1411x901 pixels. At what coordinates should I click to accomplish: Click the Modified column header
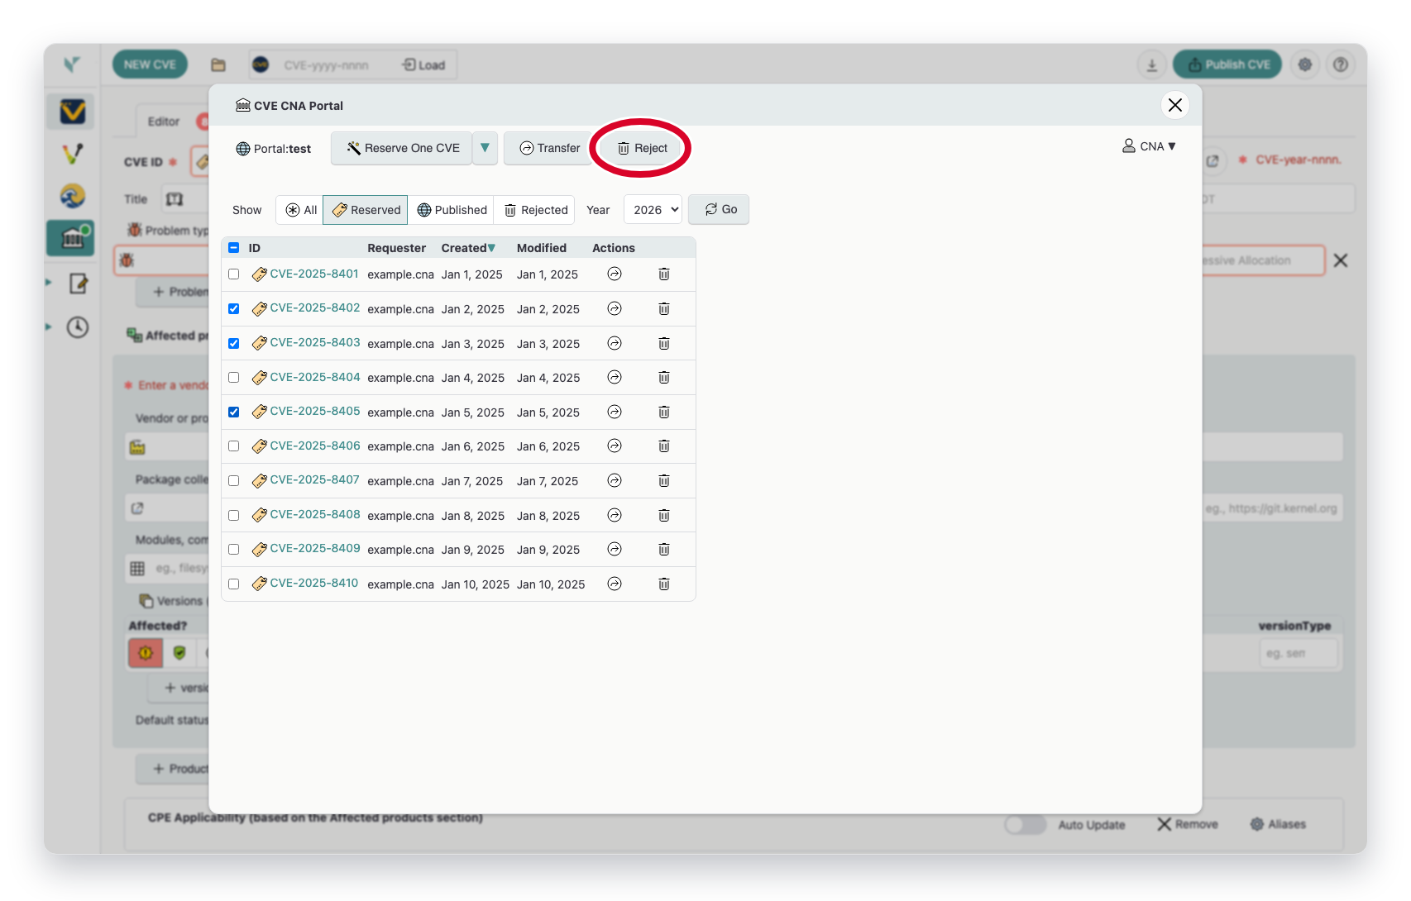coord(542,248)
